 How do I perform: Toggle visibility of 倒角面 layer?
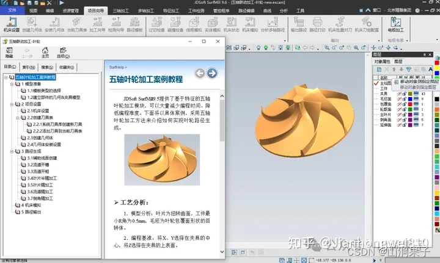coord(399,120)
